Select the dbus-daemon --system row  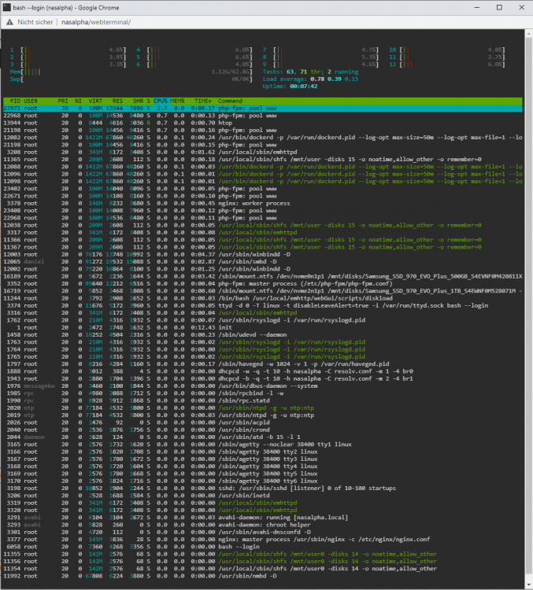(x=262, y=385)
